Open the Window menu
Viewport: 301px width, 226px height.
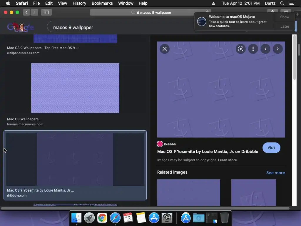[x=126, y=3]
